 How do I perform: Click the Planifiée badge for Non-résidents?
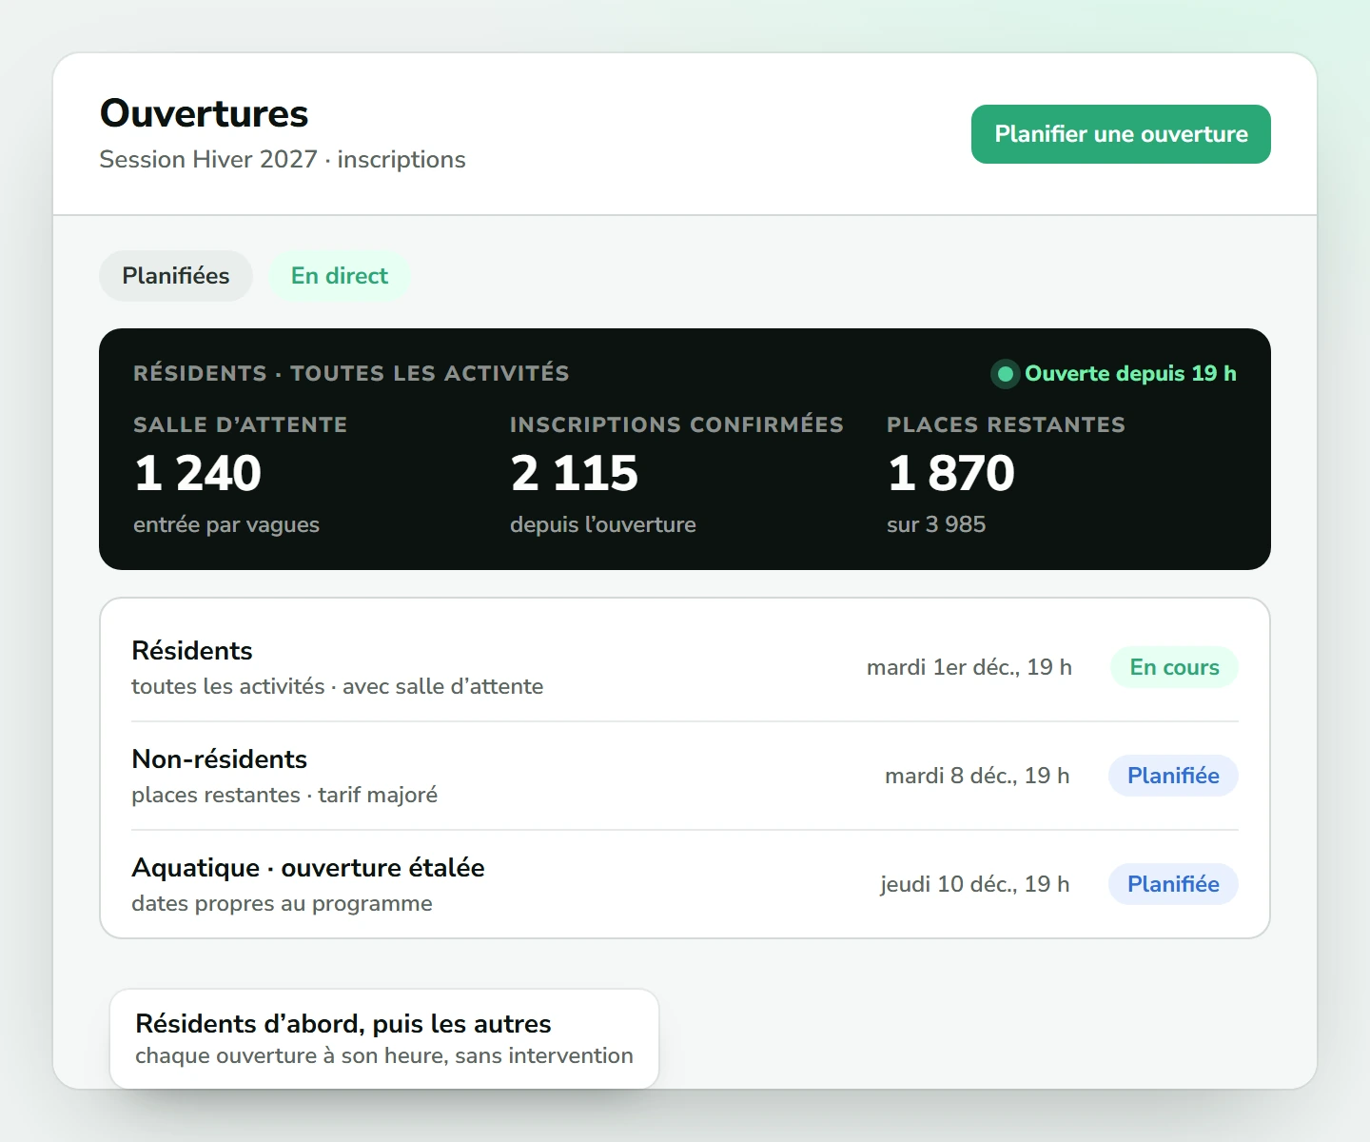[1173, 776]
